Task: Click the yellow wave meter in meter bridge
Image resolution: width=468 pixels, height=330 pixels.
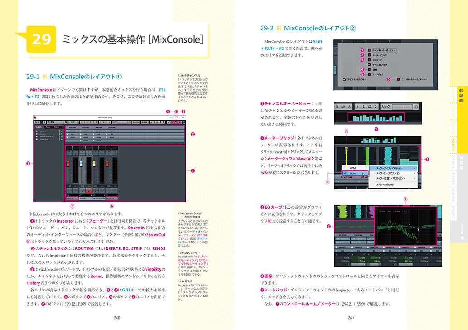Action: 346,156
